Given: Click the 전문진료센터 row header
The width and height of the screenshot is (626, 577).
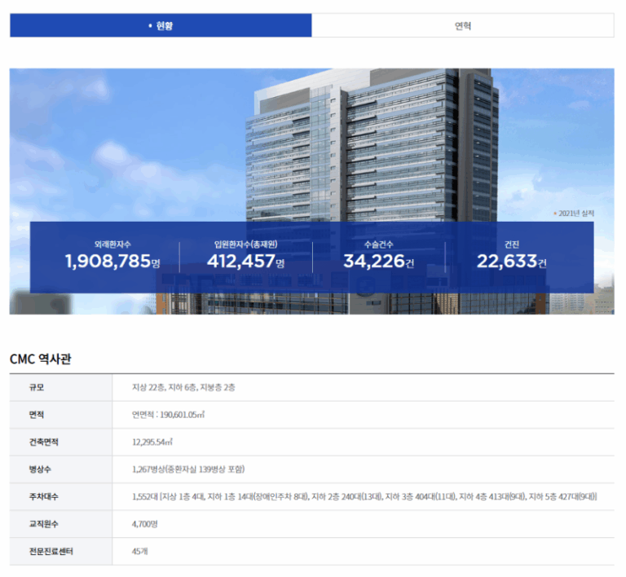Looking at the screenshot, I should coord(51,552).
